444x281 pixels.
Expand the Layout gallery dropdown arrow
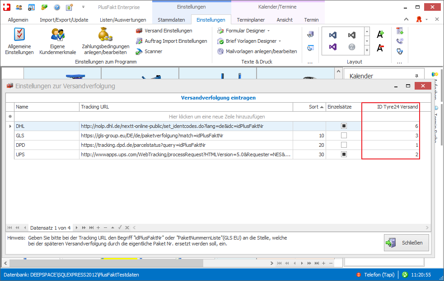click(367, 50)
